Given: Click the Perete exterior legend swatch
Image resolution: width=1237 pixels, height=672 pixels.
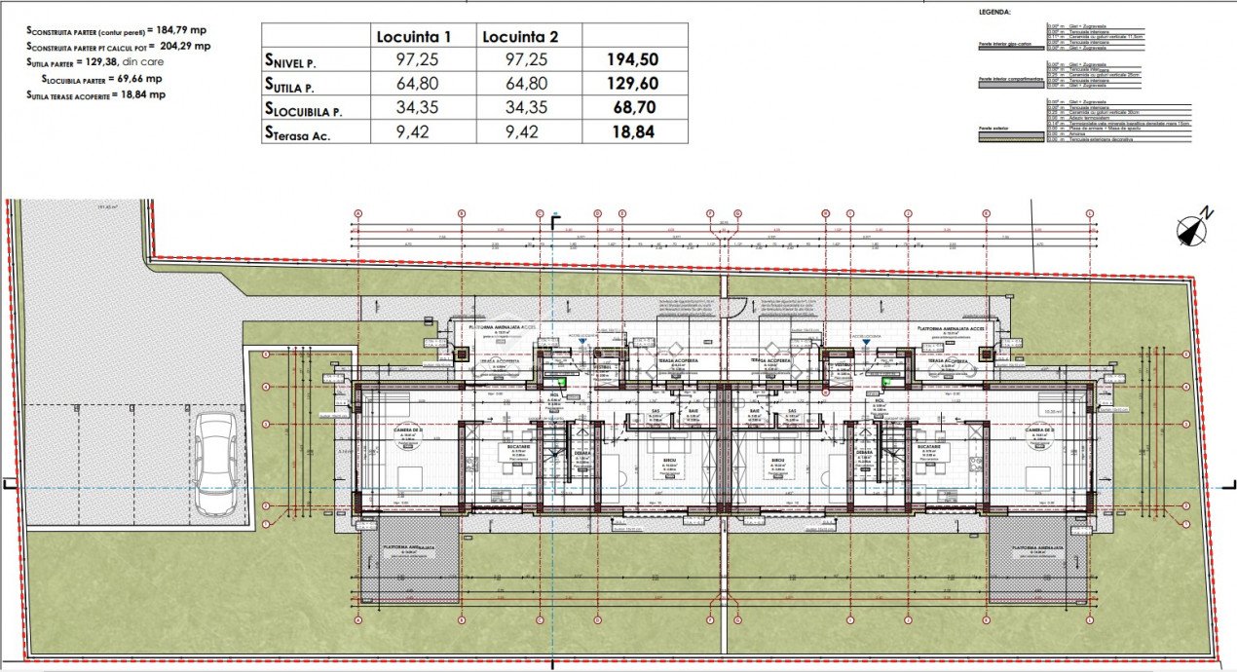Looking at the screenshot, I should (x=1010, y=137).
